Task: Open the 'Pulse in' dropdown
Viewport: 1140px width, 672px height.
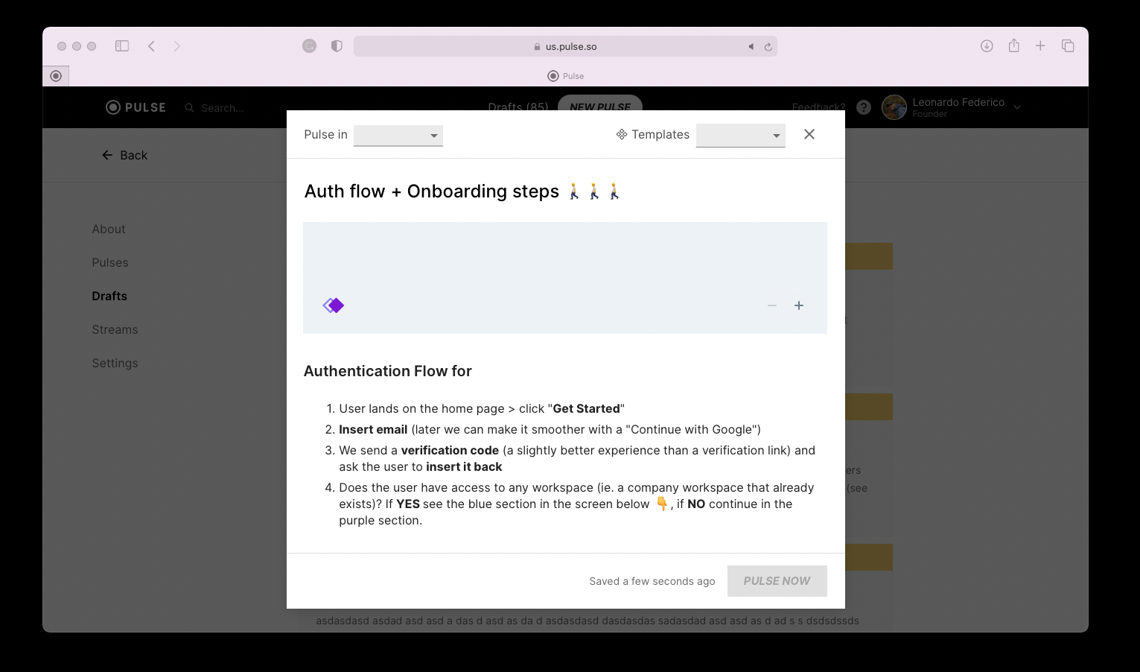Action: (398, 136)
